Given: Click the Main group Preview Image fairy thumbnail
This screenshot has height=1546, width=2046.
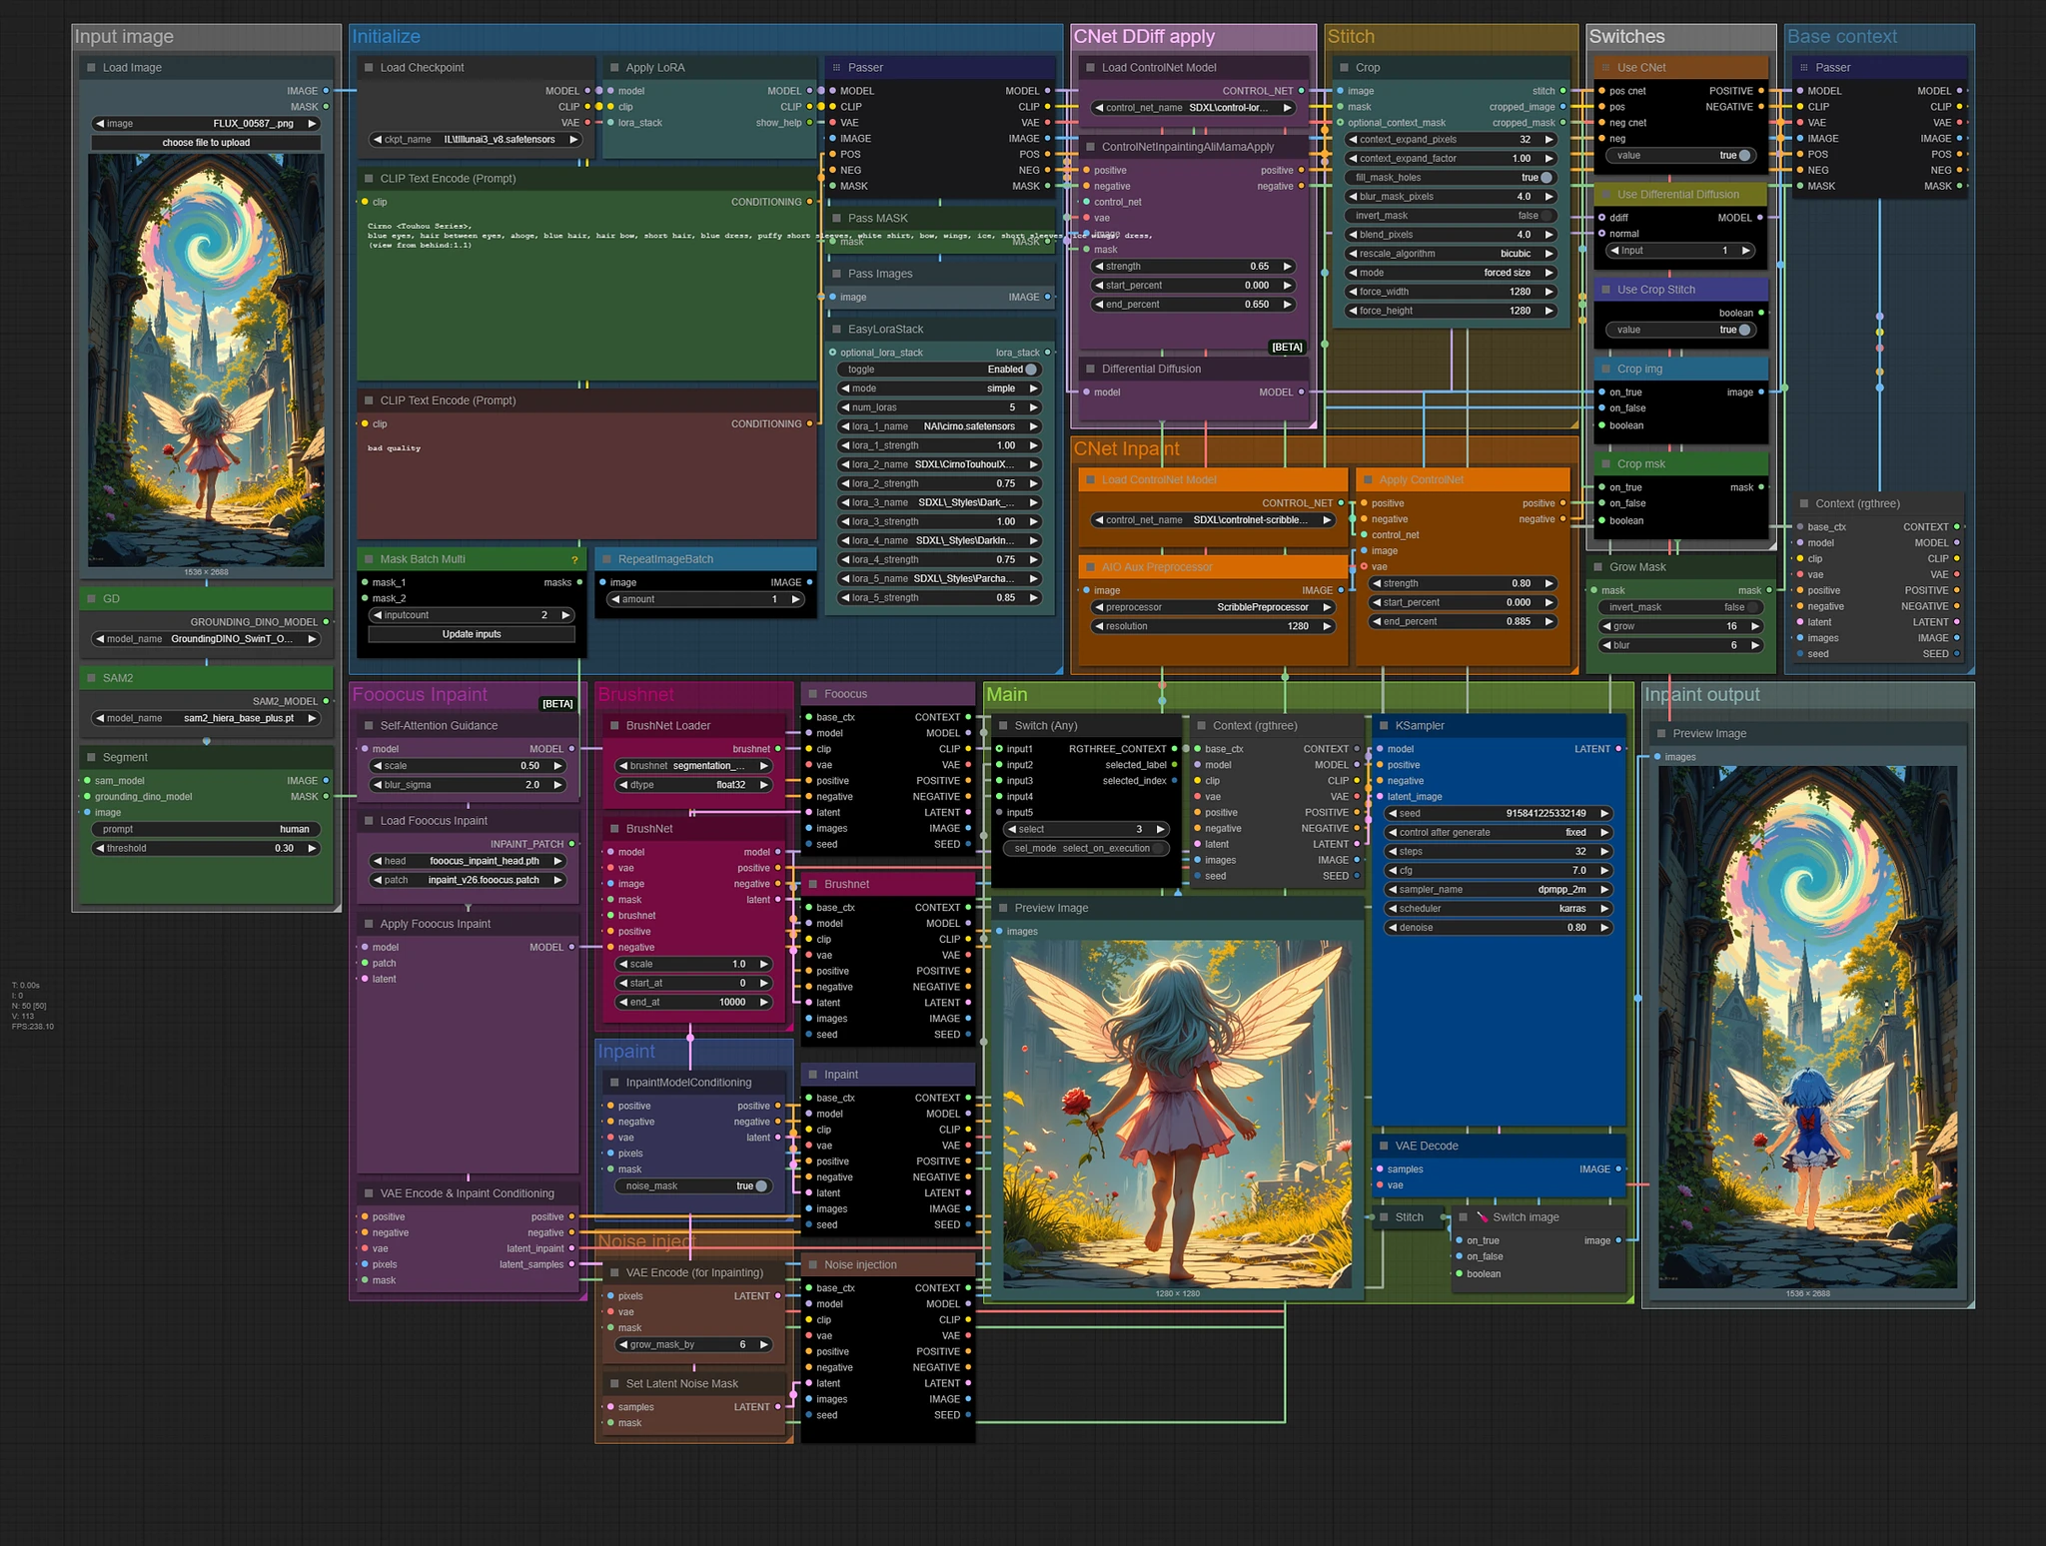Looking at the screenshot, I should click(1177, 1114).
